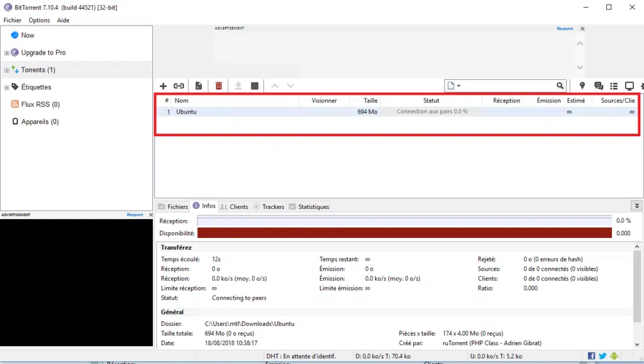Select the Ubuntu torrent row
The height and width of the screenshot is (364, 644).
397,112
